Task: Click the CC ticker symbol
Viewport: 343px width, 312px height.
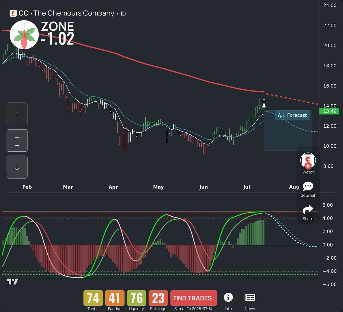Action: click(x=24, y=13)
